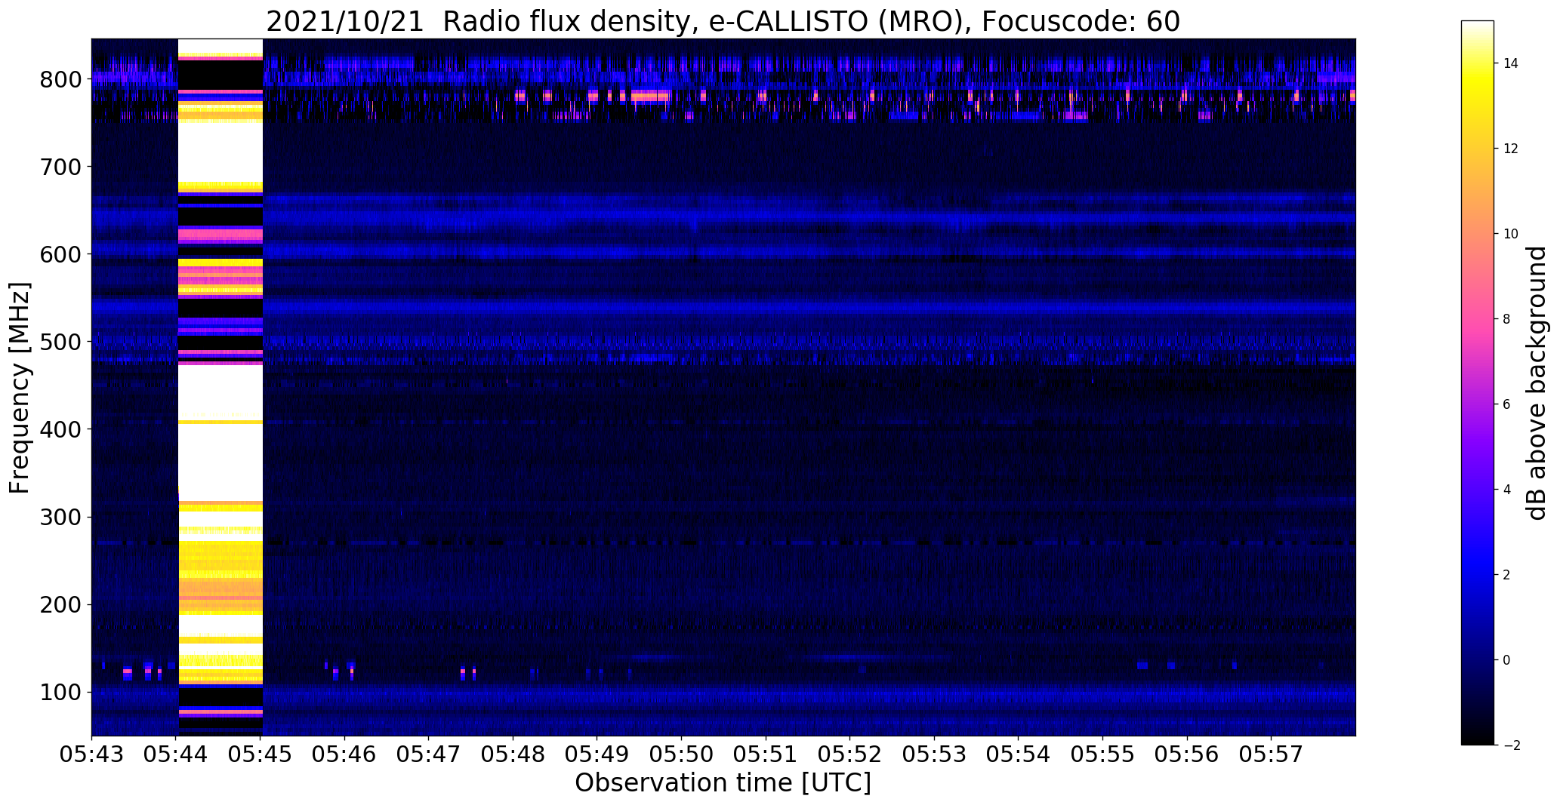Click the colorbar tick label 8
Screen dimensions: 1560x805
point(1507,319)
